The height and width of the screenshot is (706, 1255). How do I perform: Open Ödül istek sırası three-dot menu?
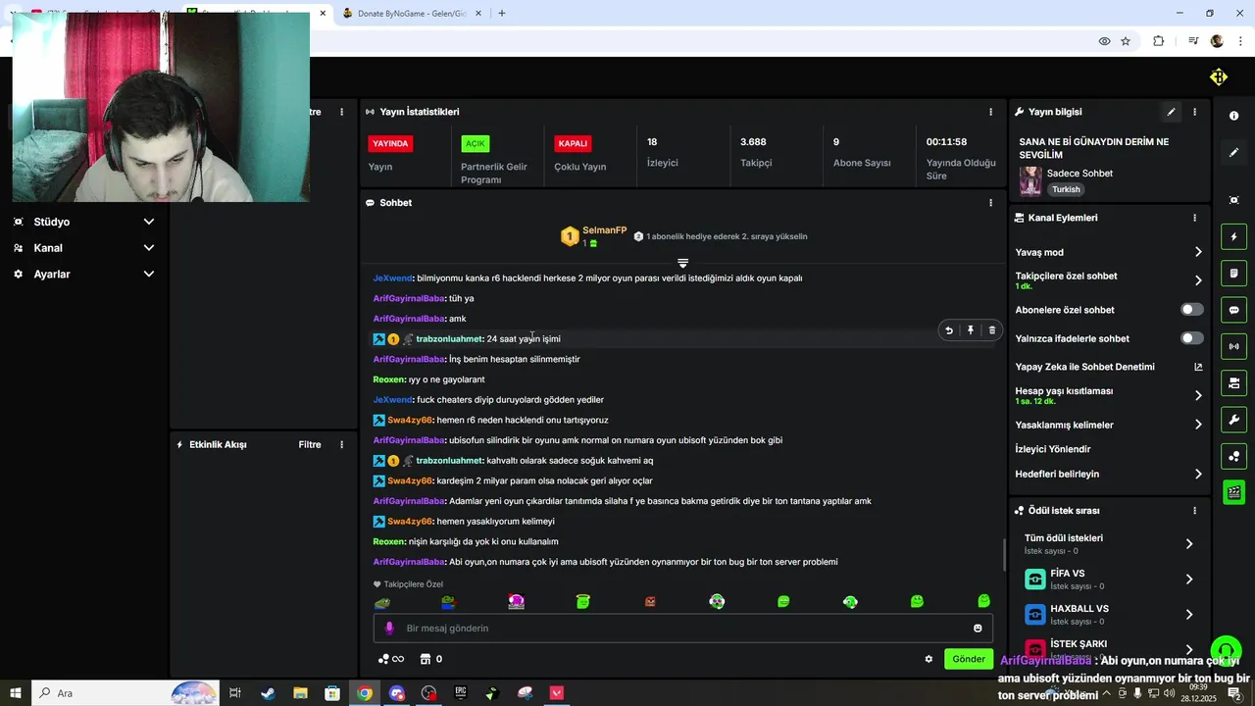1194,511
